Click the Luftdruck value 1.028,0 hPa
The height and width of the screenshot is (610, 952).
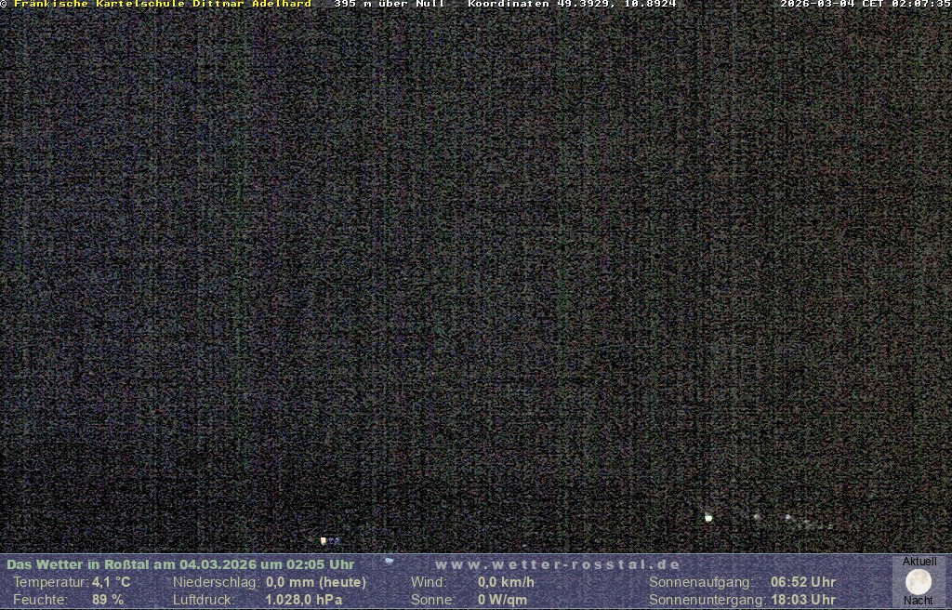[304, 600]
